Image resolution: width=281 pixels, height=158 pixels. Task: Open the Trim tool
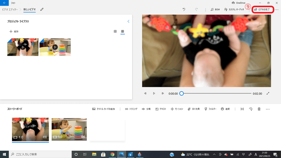click(131, 109)
